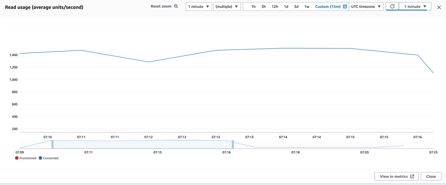Open the 1 minute period dropdown
Screen dimensions: 446x185
[x=199, y=6]
